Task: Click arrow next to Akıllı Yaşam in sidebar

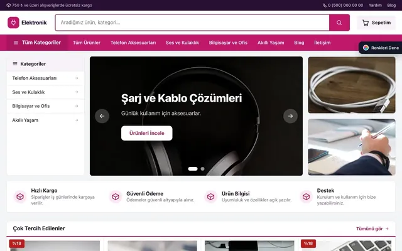Action: (x=77, y=120)
